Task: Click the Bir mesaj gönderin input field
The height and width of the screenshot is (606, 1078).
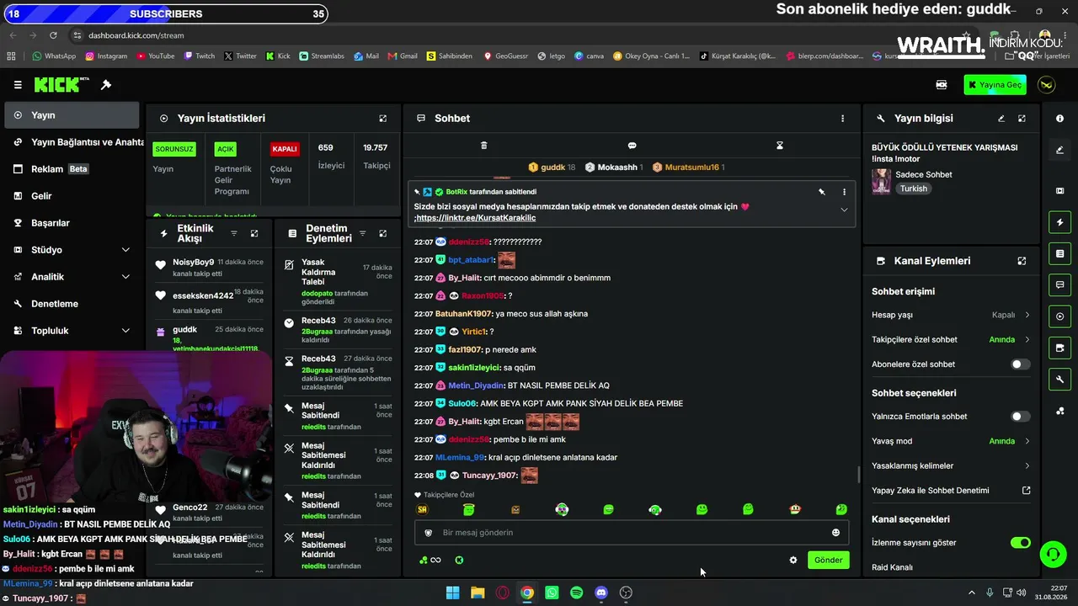Action: 630,533
